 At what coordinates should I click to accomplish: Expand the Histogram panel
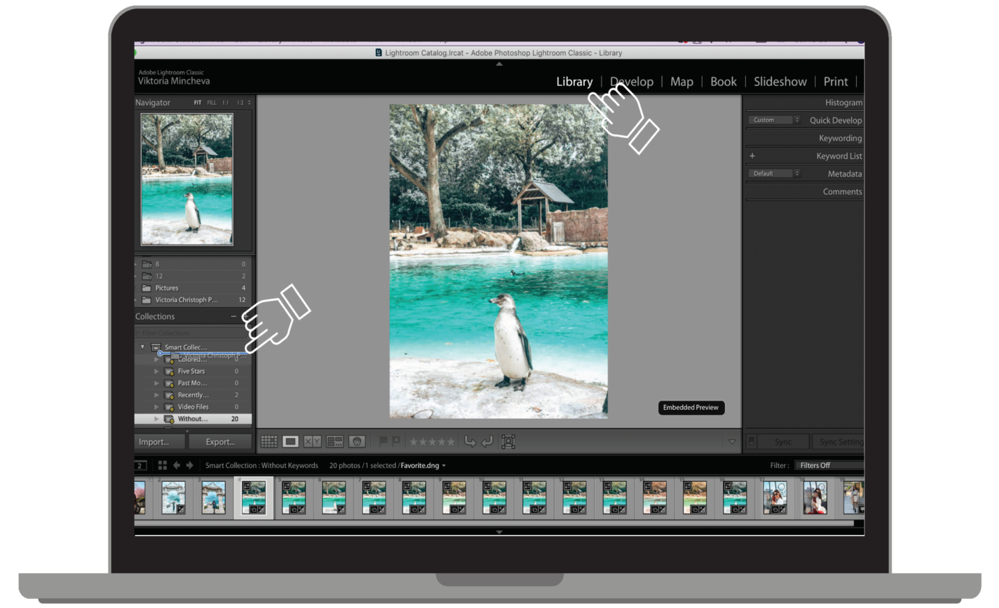(844, 103)
